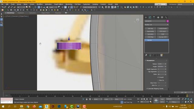Open the selection filter All dropdown
Screen dimensions: 194x109
[x=21, y=7]
